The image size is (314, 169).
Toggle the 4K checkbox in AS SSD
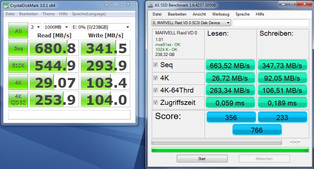155,78
